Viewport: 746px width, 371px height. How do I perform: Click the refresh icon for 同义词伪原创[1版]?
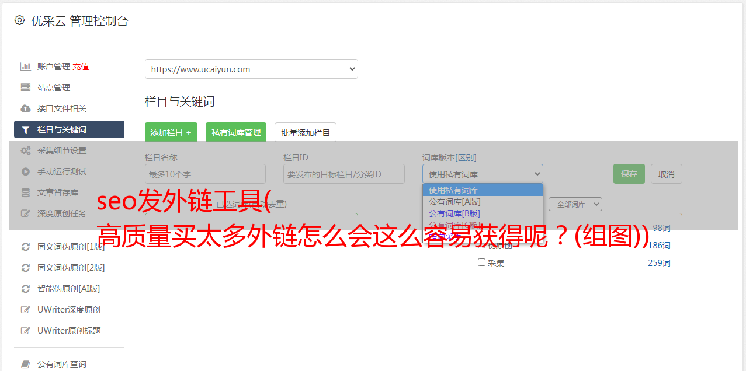(x=25, y=247)
